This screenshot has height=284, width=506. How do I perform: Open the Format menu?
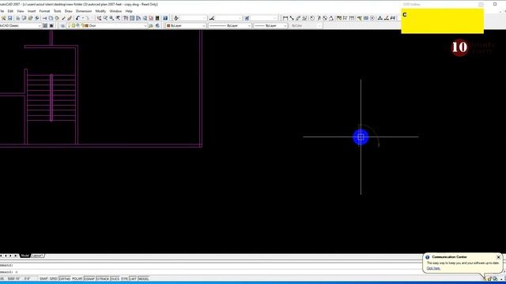(44, 11)
